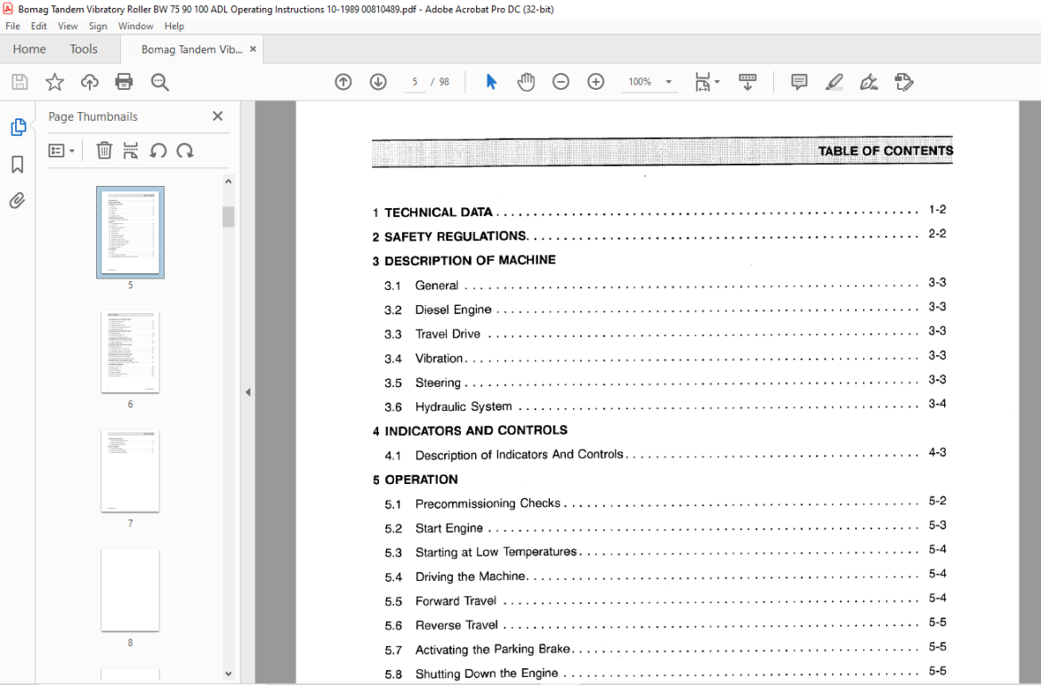The image size is (1041, 685).
Task: Close the Page Thumbnails panel
Action: 217,117
